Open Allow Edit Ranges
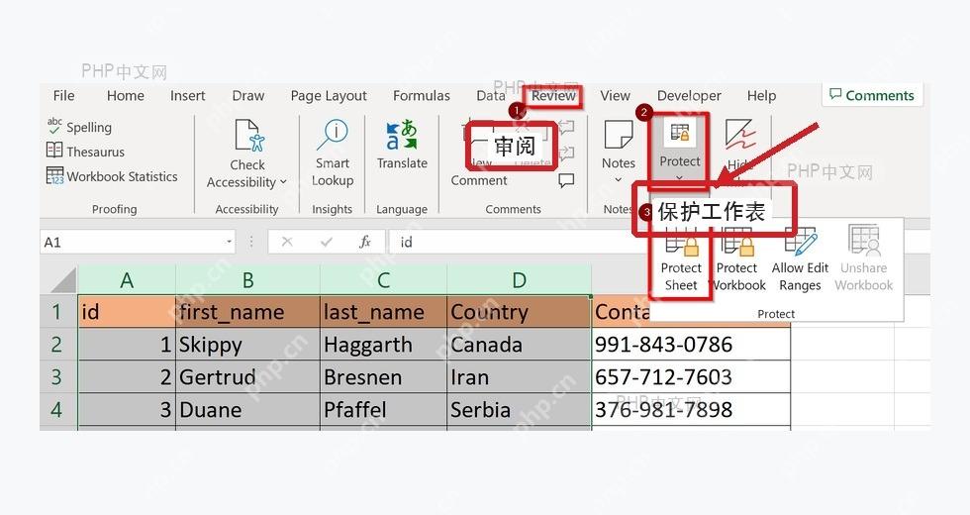 pos(800,259)
